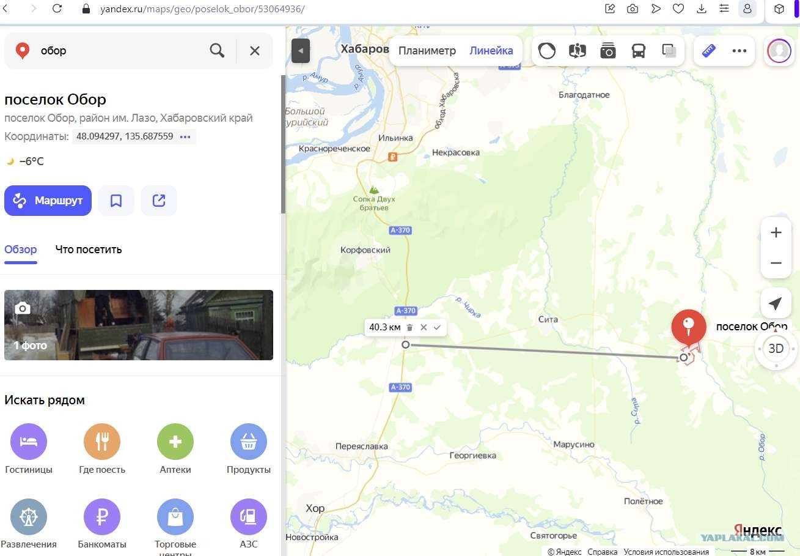Open the Справка help link
Viewport: 800px width, 556px height.
[603, 552]
